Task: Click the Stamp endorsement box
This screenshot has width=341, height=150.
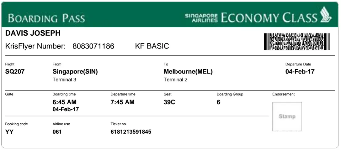Action: click(287, 116)
